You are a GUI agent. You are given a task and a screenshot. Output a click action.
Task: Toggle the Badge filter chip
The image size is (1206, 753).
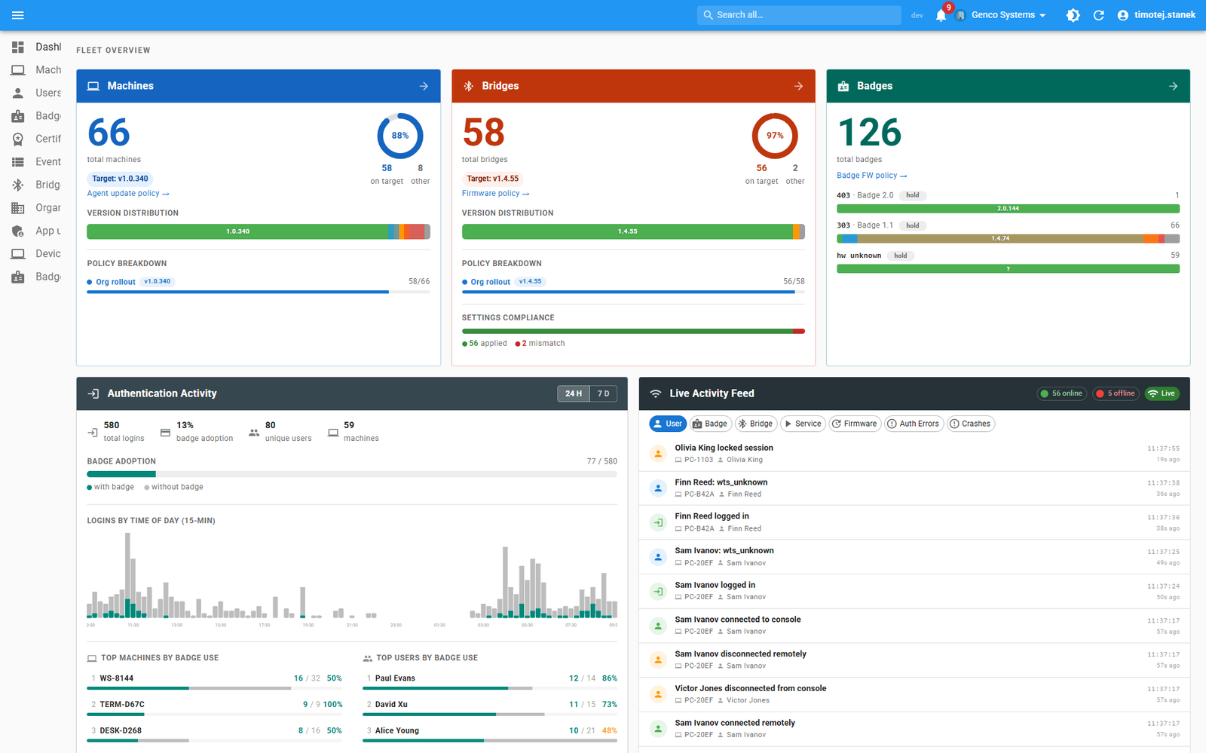710,424
